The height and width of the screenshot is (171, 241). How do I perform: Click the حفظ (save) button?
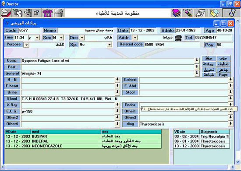209,58
